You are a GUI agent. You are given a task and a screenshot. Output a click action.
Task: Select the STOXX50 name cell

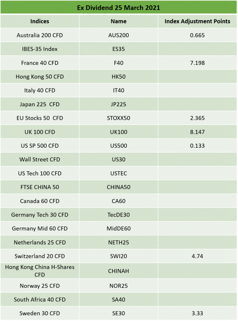click(119, 118)
